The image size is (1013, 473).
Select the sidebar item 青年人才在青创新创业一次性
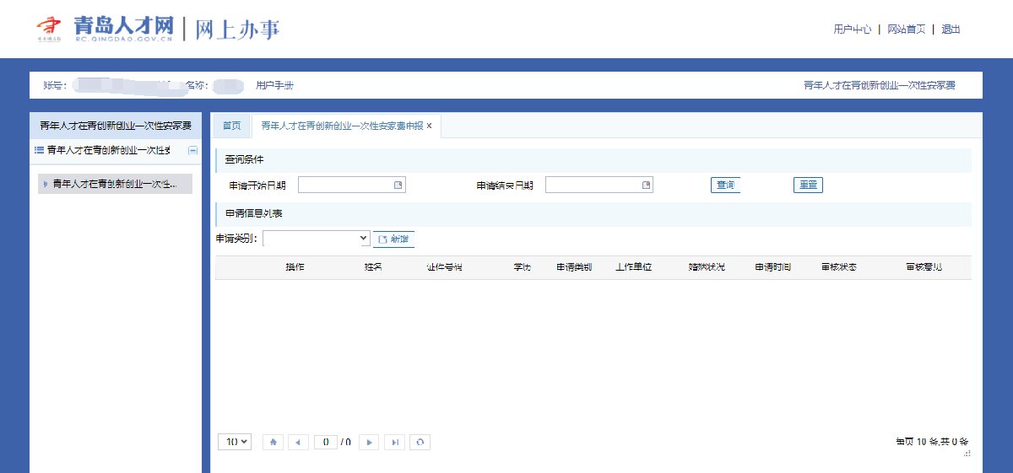pyautogui.click(x=114, y=184)
